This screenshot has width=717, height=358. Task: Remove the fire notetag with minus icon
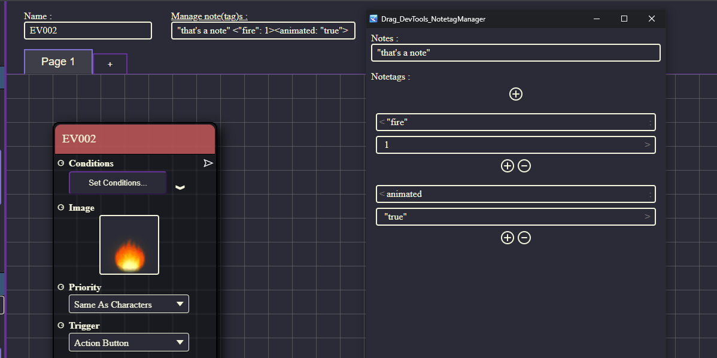tap(524, 165)
